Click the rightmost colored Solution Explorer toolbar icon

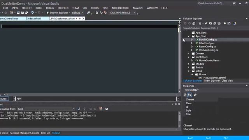[x=235, y=23]
